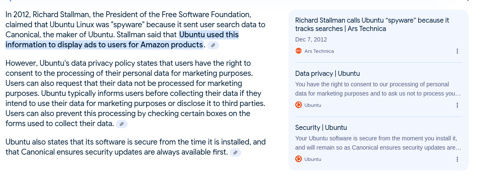
Task: Click the paragraph starting "However, Ubuntu's data privacy policy"
Action: (x=135, y=93)
